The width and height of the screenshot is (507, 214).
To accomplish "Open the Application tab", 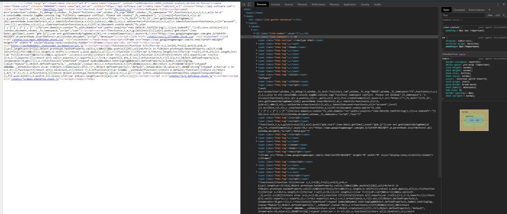I will (x=350, y=4).
